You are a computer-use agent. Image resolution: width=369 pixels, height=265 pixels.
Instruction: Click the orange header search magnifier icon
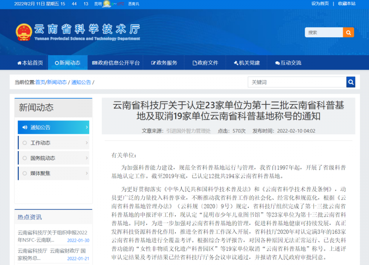click(348, 33)
